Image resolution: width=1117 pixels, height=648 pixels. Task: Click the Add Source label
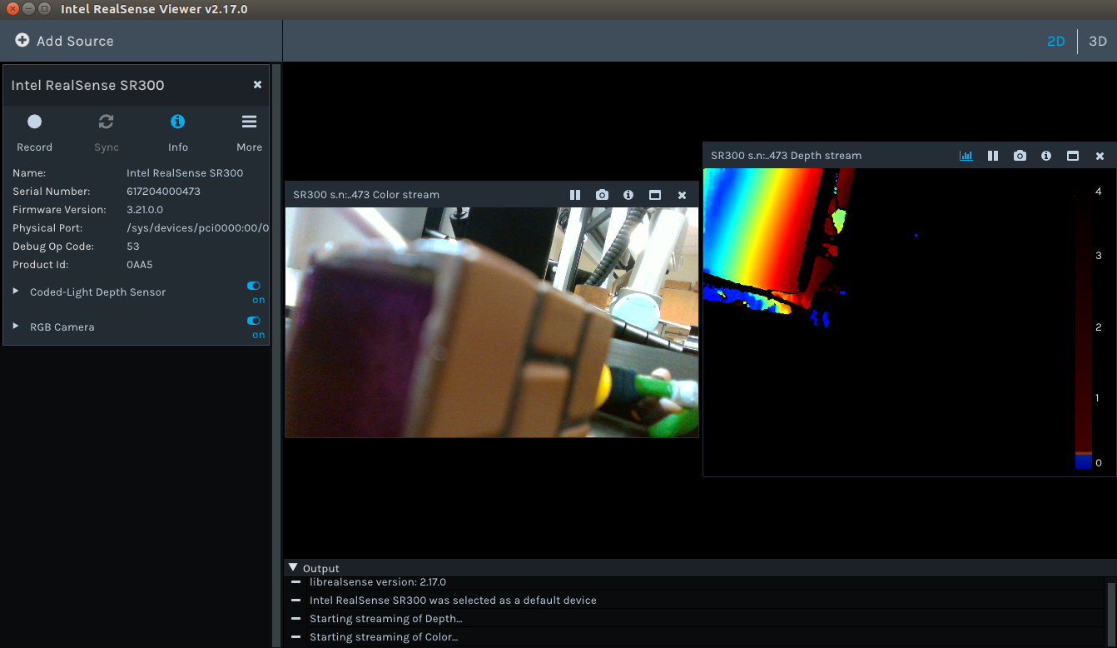[x=75, y=41]
